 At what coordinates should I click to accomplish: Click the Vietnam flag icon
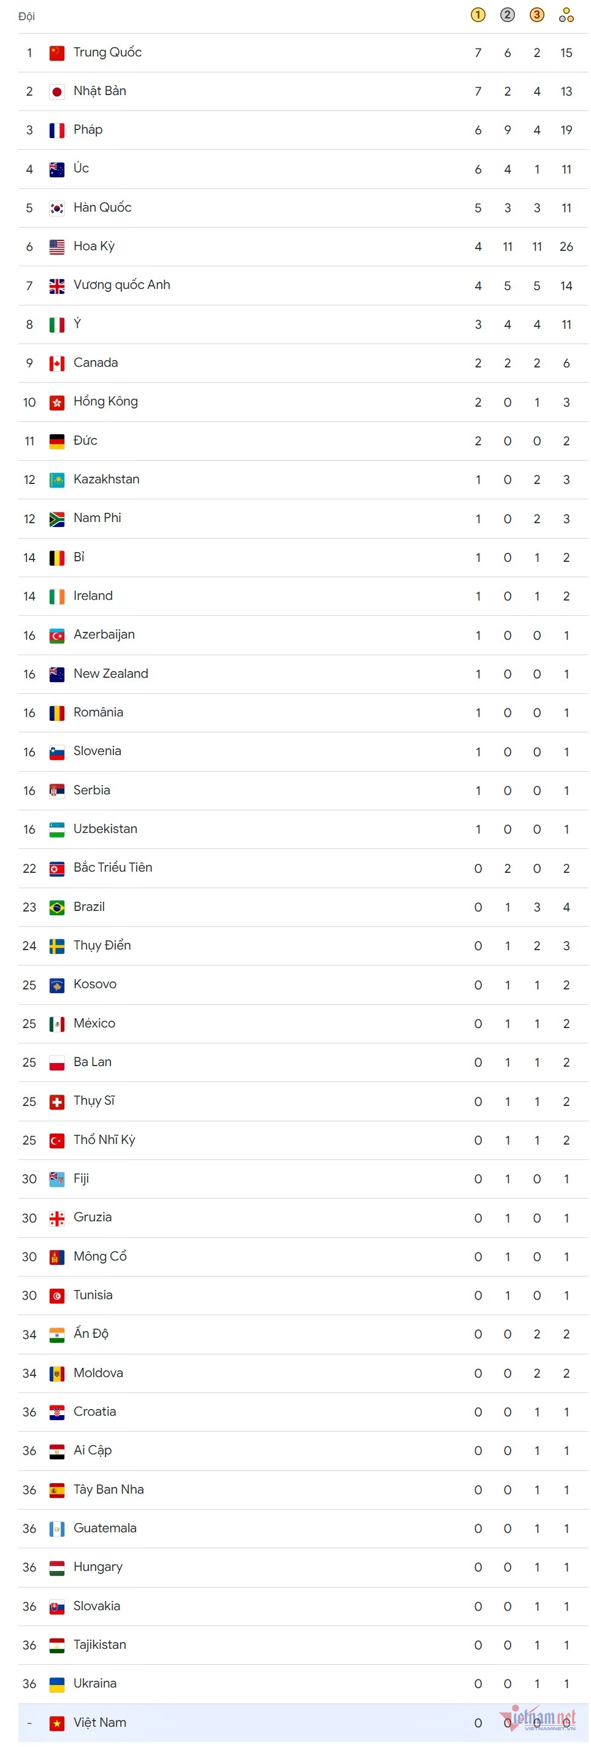(57, 1722)
